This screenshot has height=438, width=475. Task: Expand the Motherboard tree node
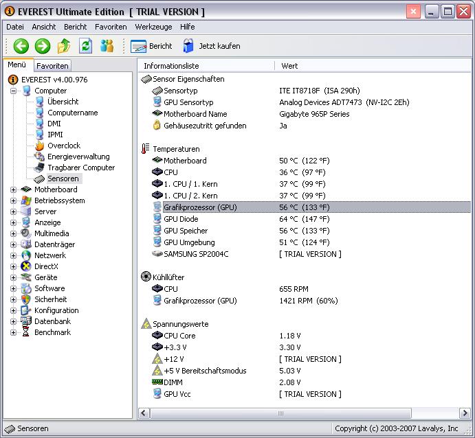tap(13, 189)
